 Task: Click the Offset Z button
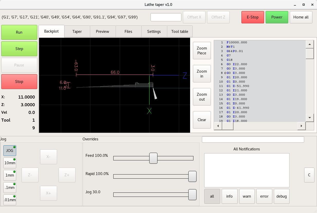(x=218, y=17)
